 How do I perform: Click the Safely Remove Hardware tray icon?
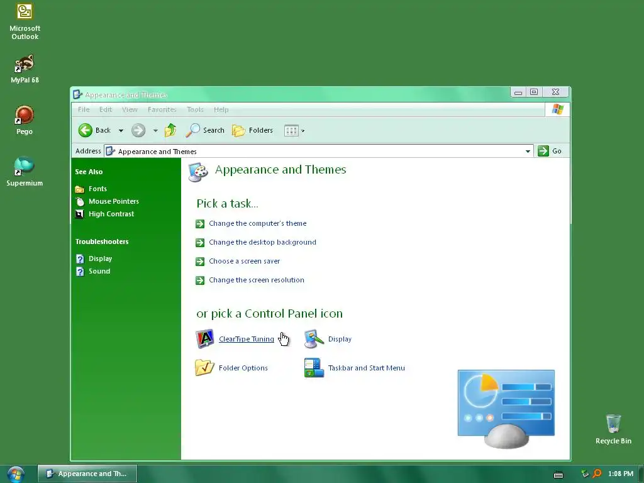click(585, 474)
